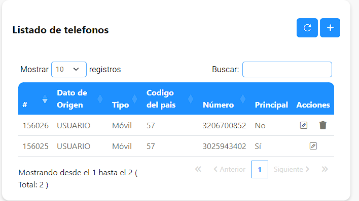Click the Principal column header
Image resolution: width=359 pixels, height=201 pixels.
click(271, 105)
